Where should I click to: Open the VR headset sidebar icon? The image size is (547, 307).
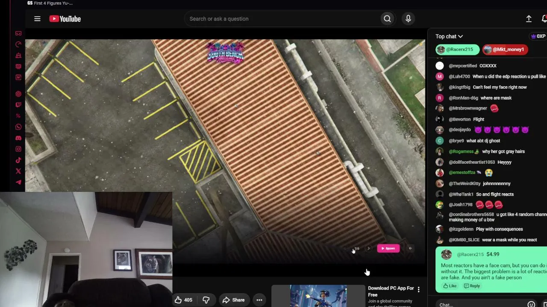[18, 33]
